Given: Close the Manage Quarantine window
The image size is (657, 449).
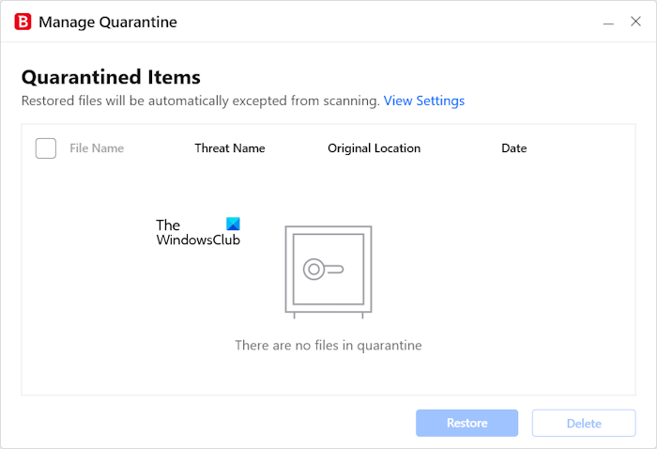Looking at the screenshot, I should point(635,21).
